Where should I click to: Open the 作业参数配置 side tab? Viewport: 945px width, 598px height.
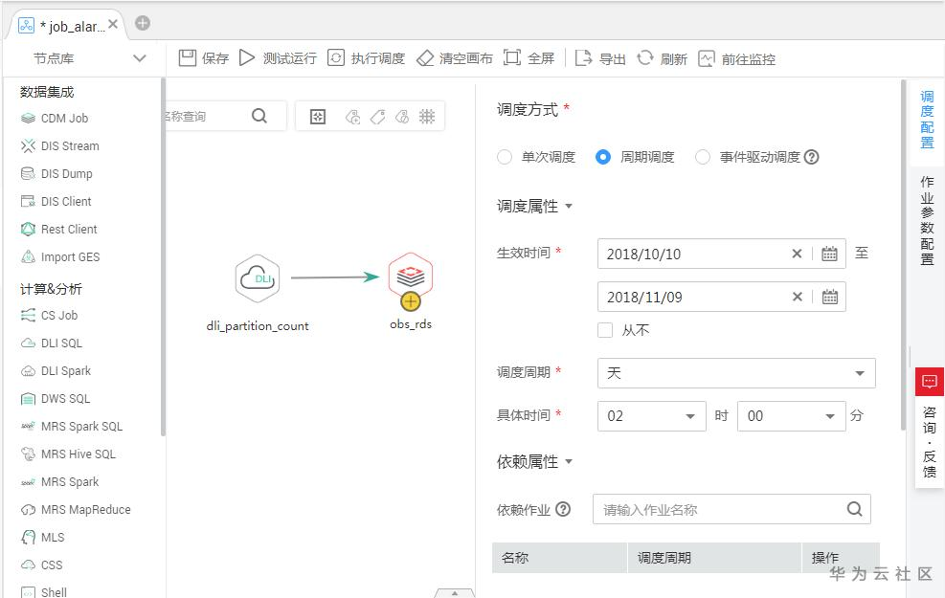(x=927, y=220)
